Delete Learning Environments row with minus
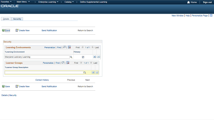The height and width of the screenshot is (120, 214). tap(98, 57)
